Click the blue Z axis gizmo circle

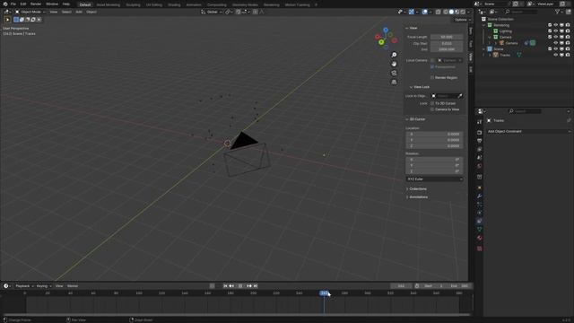(386, 30)
